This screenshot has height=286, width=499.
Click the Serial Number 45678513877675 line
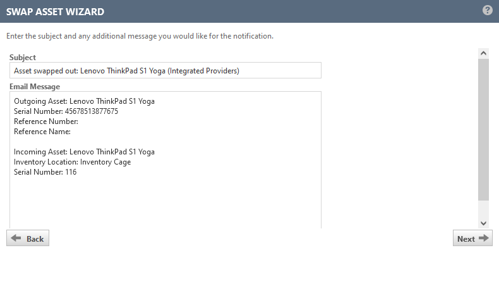pos(66,111)
